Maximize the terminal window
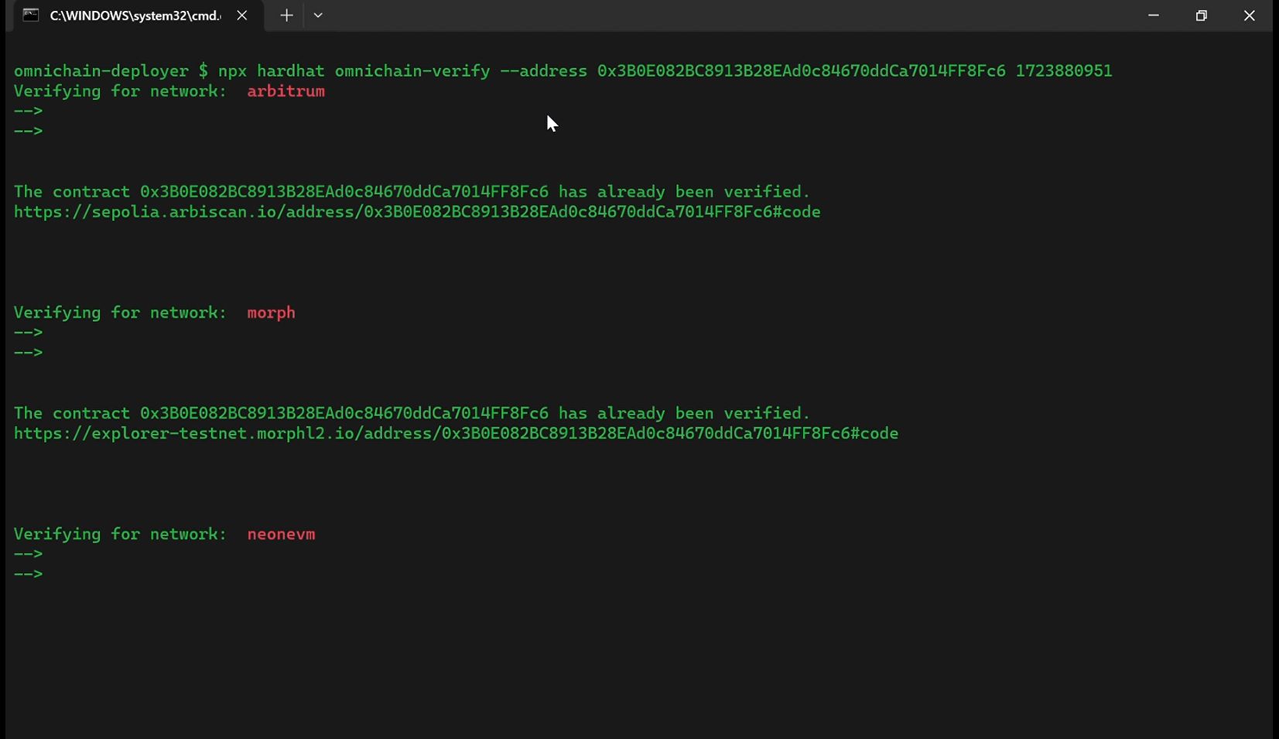Screen dimensions: 1279x739 [1201, 15]
